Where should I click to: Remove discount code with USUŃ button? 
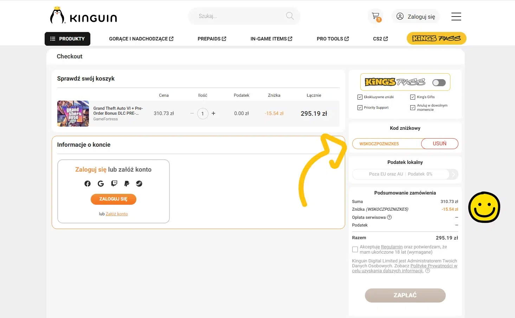439,144
